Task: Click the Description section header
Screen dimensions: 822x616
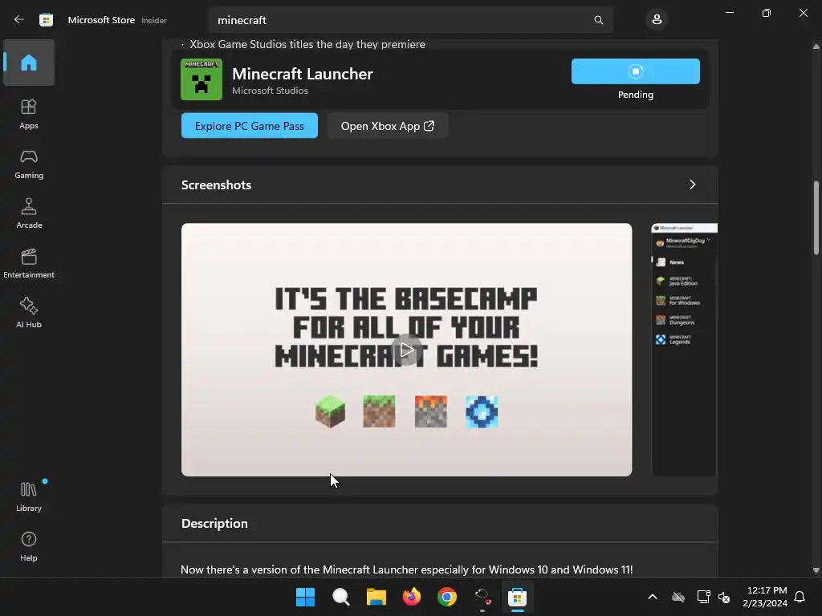Action: pyautogui.click(x=214, y=523)
